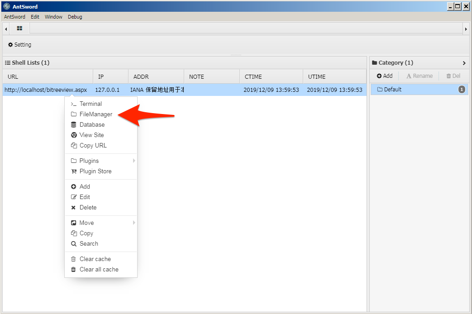The height and width of the screenshot is (314, 472).
Task: Open the AntSword menu
Action: pyautogui.click(x=14, y=17)
